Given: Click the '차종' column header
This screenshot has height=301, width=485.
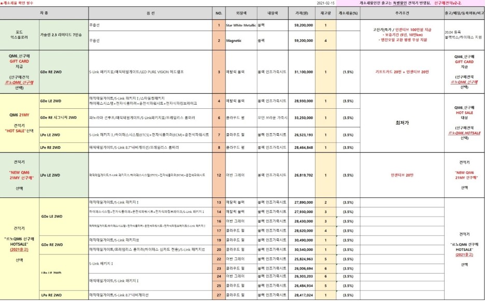Looking at the screenshot, I should [44, 13].
